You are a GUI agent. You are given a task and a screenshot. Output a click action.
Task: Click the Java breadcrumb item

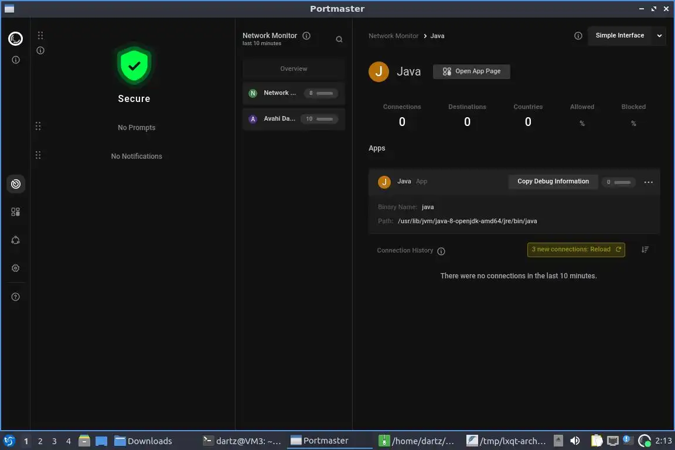click(437, 36)
